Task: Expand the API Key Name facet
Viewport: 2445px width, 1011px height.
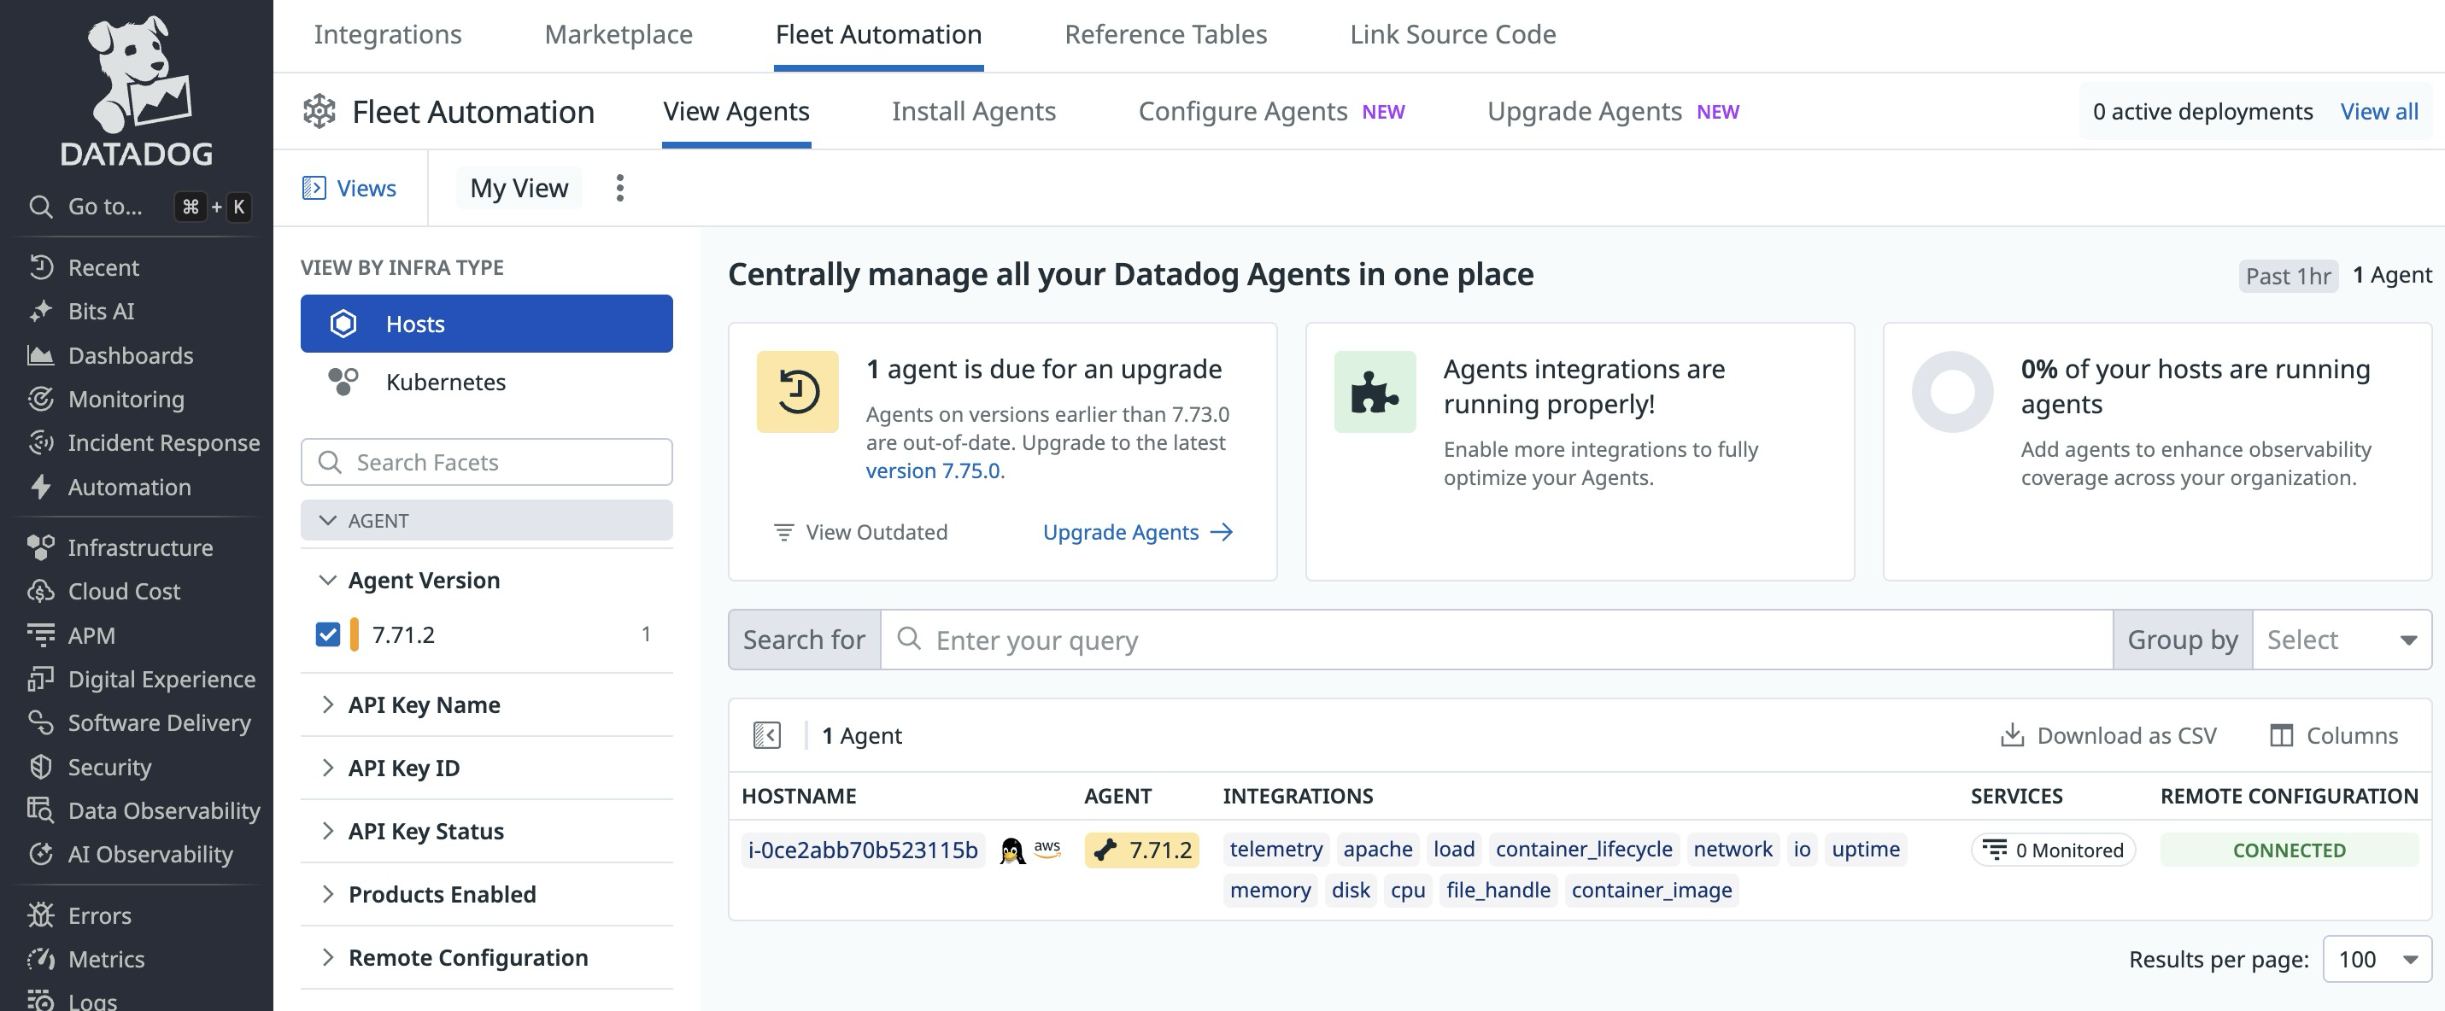Action: click(x=425, y=704)
